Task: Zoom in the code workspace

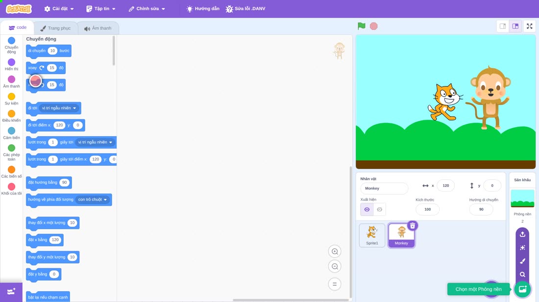Action: point(335,251)
